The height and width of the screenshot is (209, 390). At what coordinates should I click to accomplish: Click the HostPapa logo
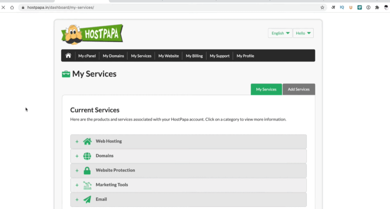click(x=92, y=34)
